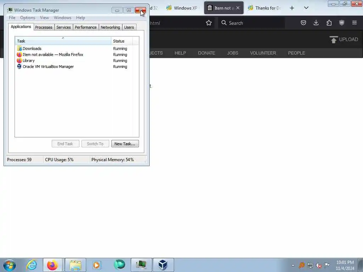Click the Firefox Search input field
Image resolution: width=363 pixels, height=272 pixels.
[251, 23]
